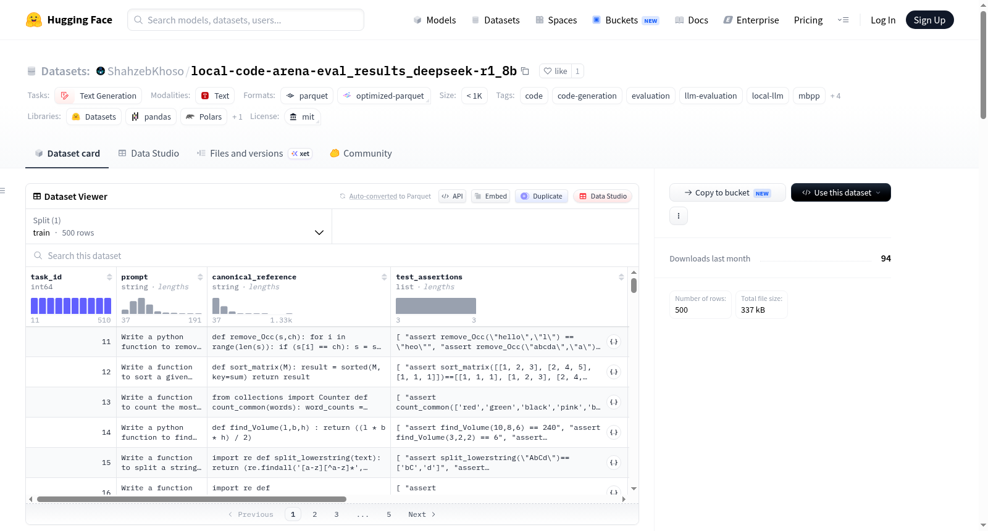Select the Datasets library tag
This screenshot has width=988, height=531.
click(94, 117)
